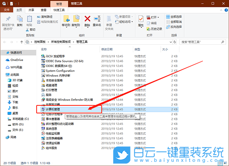Select 音乐 in the navigation pane
The height and width of the screenshot is (166, 229).
[13, 108]
